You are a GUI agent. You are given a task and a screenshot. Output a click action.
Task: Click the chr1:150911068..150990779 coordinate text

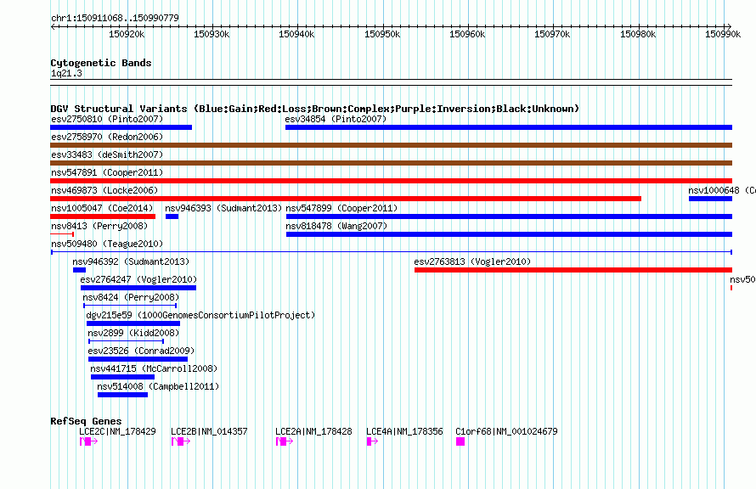115,18
